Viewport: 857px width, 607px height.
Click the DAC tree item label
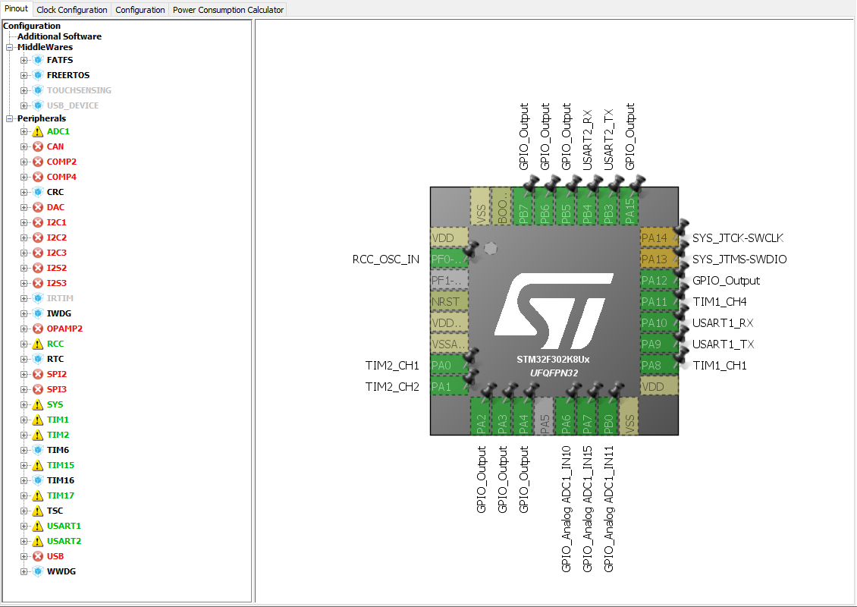(56, 207)
